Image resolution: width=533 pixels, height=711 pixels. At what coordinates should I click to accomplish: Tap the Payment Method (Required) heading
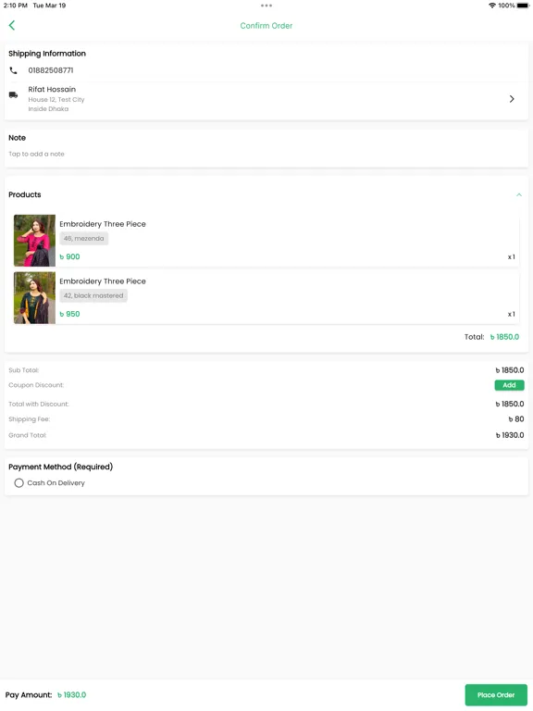[61, 467]
